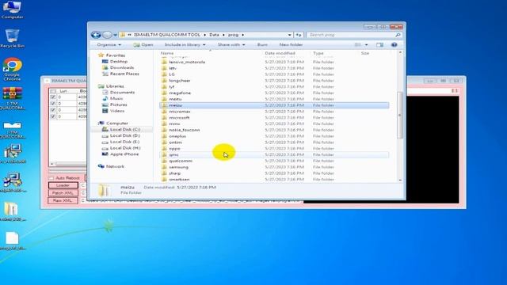Select Computer in navigation pane
This screenshot has height=285, width=507.
coord(117,123)
